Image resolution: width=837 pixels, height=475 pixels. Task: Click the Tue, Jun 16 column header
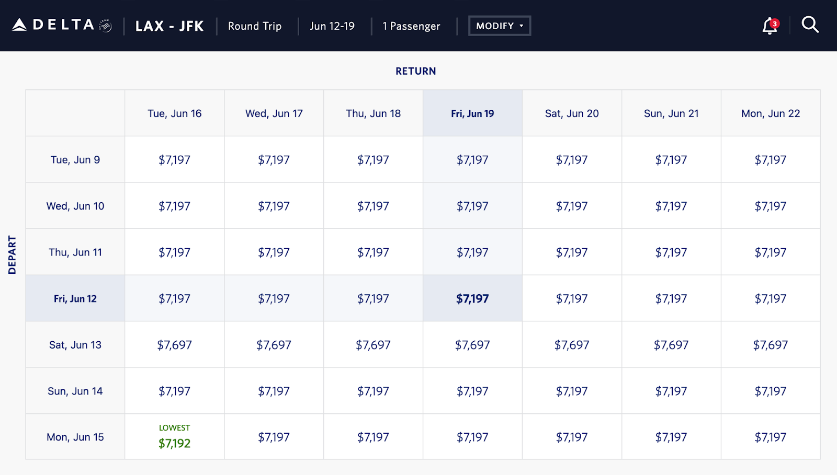[174, 113]
